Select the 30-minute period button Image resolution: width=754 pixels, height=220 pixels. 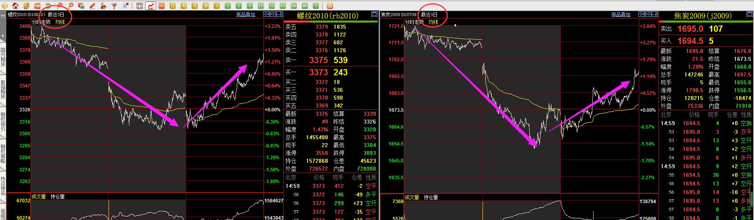pyautogui.click(x=272, y=6)
